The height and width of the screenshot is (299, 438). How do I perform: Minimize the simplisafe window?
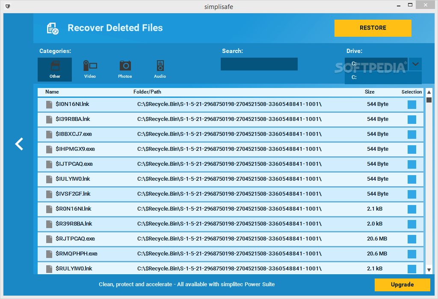pos(399,5)
